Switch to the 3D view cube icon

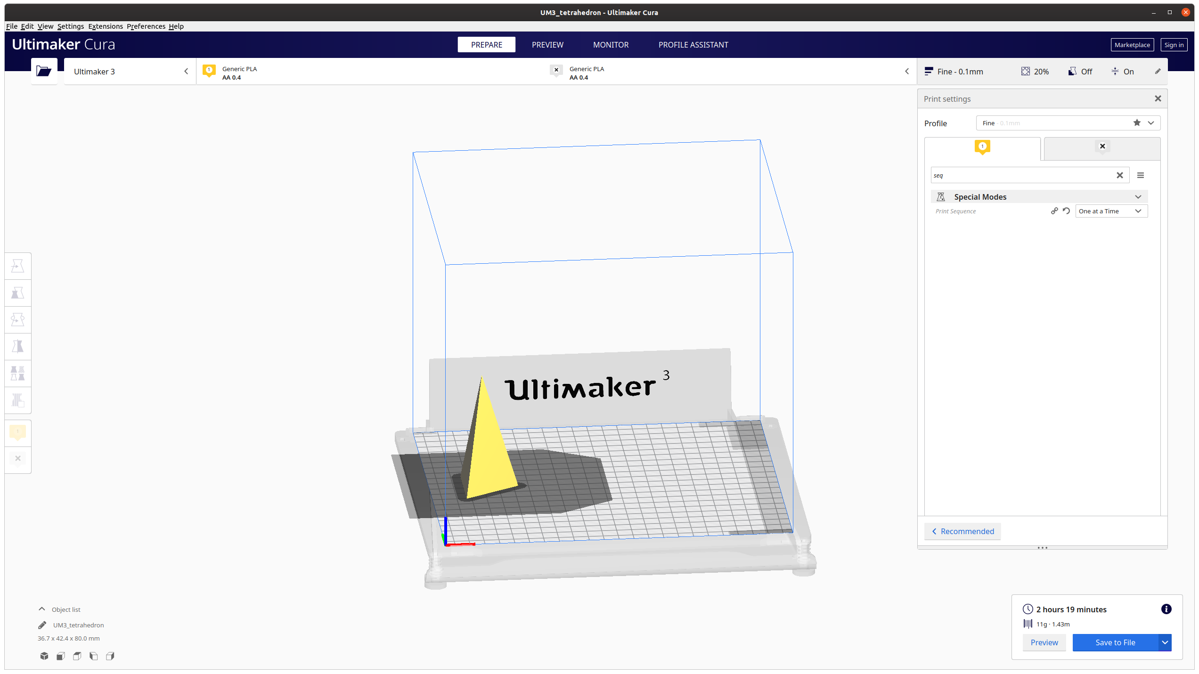coord(44,656)
